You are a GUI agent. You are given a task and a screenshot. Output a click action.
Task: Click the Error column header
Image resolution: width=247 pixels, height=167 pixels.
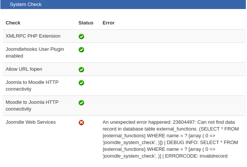(109, 23)
